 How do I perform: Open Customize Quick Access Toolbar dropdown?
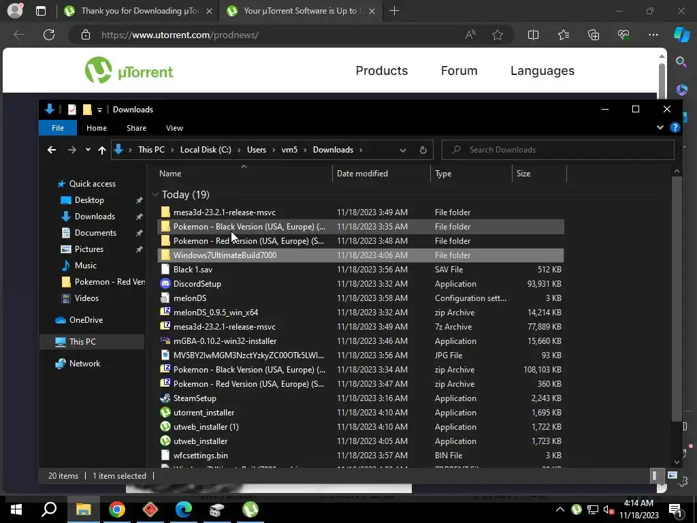pos(99,110)
